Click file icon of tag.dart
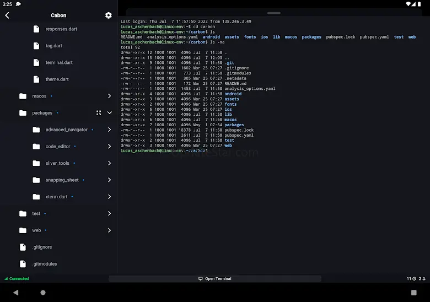 36,46
